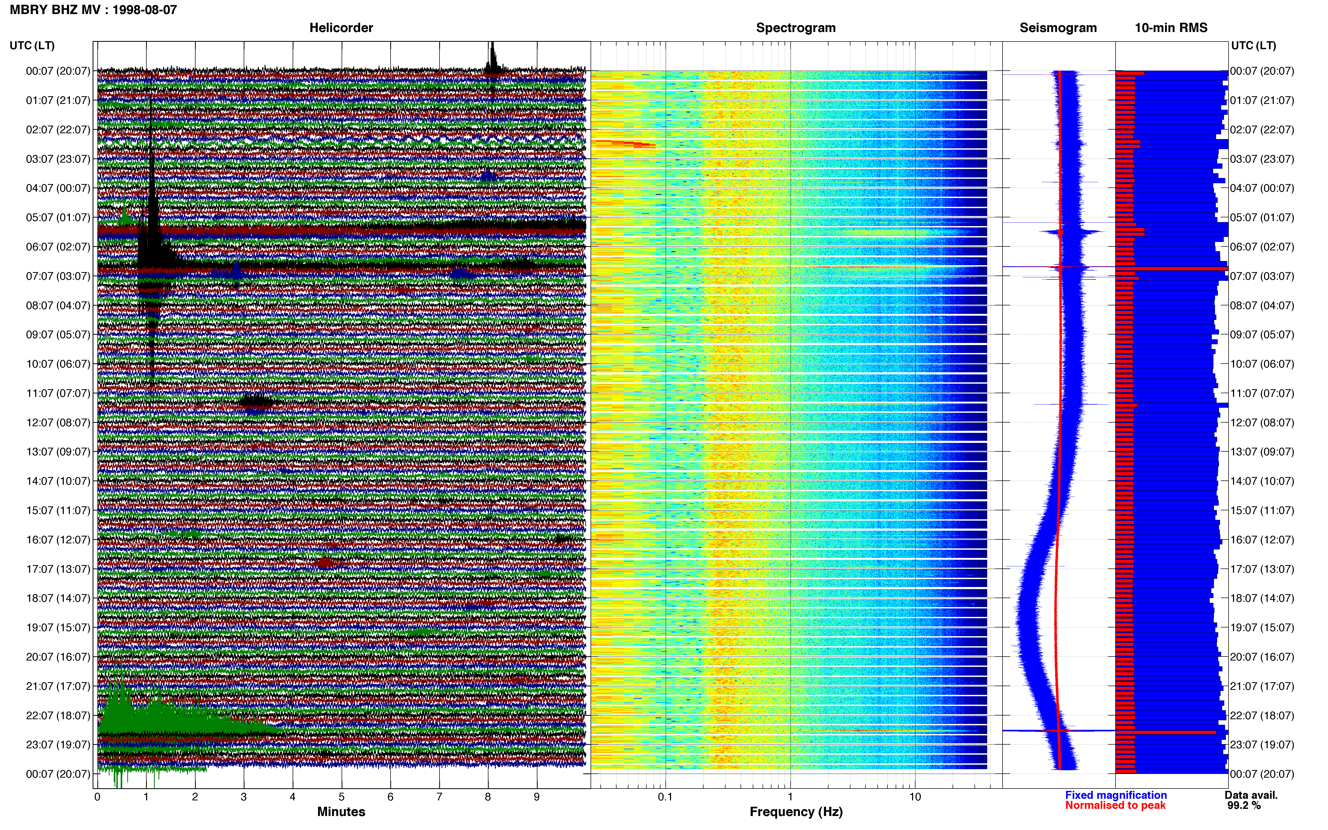Viewport: 1328px width, 830px height.
Task: Click the left 23:07 (19:07) time label
Action: click(58, 744)
